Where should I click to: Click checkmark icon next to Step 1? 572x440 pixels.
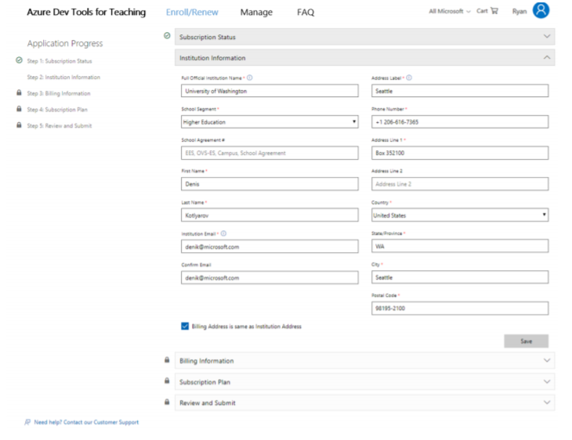pyautogui.click(x=19, y=60)
